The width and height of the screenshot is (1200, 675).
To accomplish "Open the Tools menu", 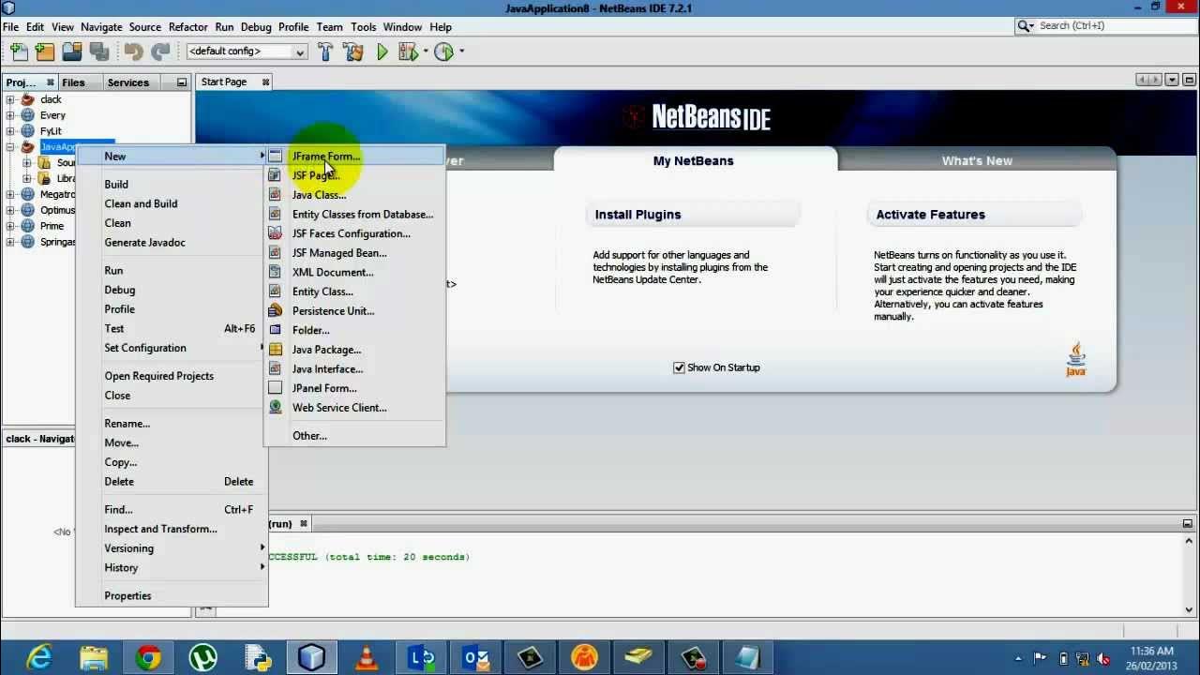I will pyautogui.click(x=363, y=27).
